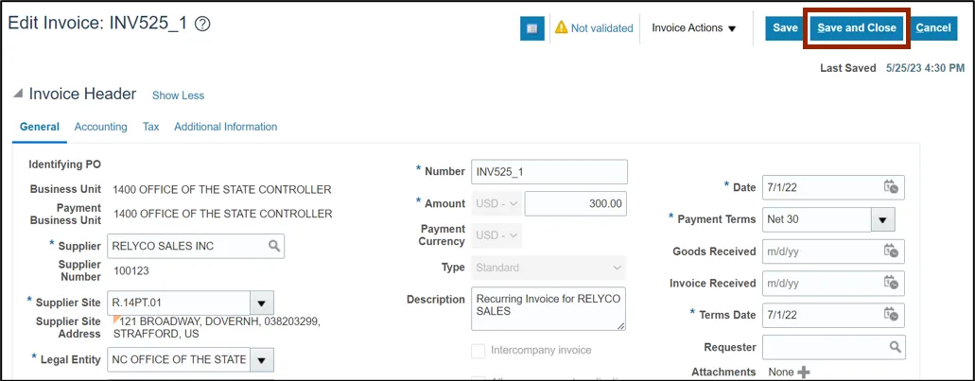Open the Terms Date calendar icon
This screenshot has height=381, width=975.
click(891, 315)
